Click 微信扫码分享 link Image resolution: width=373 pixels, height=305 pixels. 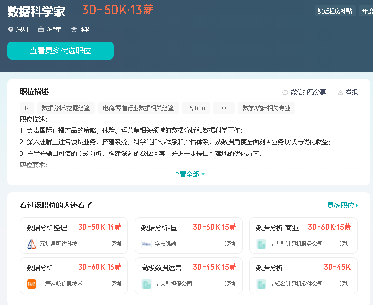click(x=308, y=92)
